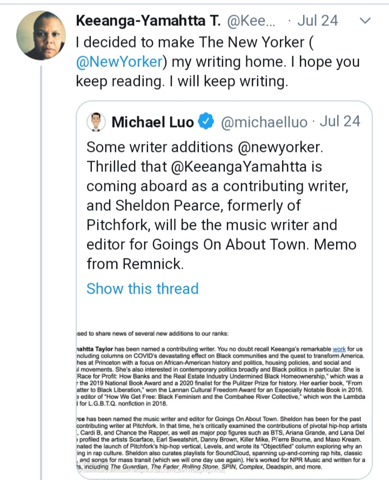This screenshot has width=389, height=480.
Task: Open the @NewYorker mention link
Action: 119,62
